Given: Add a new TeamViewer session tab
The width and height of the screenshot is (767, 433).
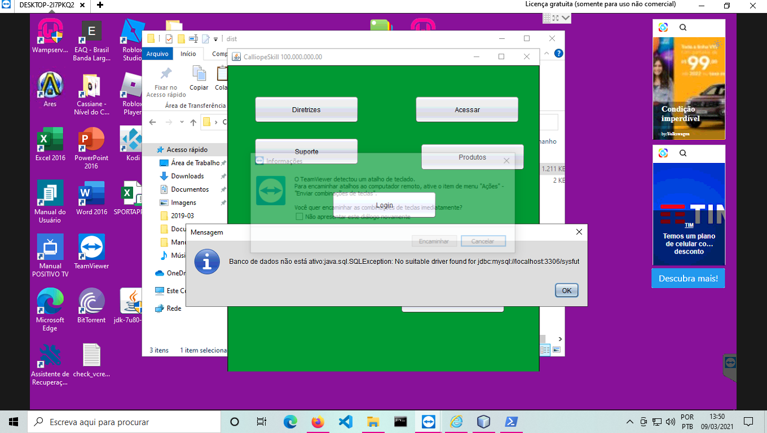Looking at the screenshot, I should point(100,5).
